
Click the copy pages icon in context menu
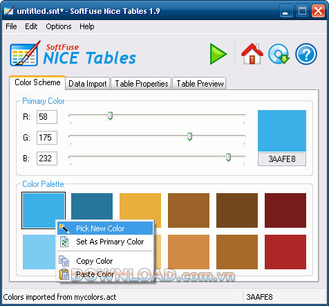64,261
